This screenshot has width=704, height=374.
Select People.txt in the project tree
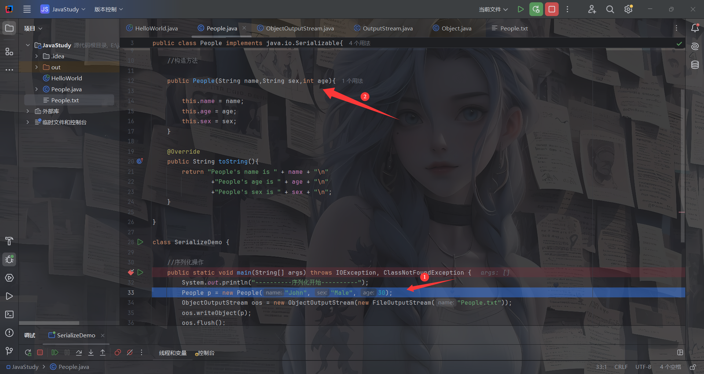65,100
